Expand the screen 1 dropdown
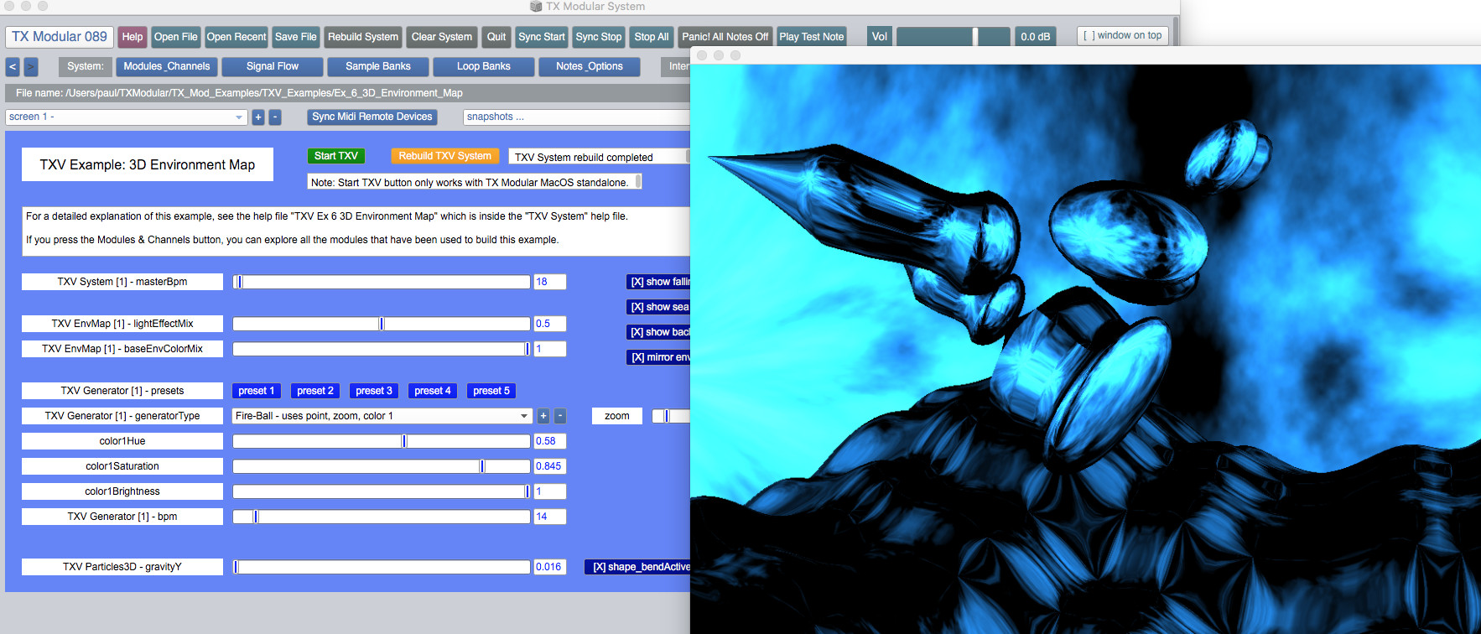The width and height of the screenshot is (1481, 634). 126,117
